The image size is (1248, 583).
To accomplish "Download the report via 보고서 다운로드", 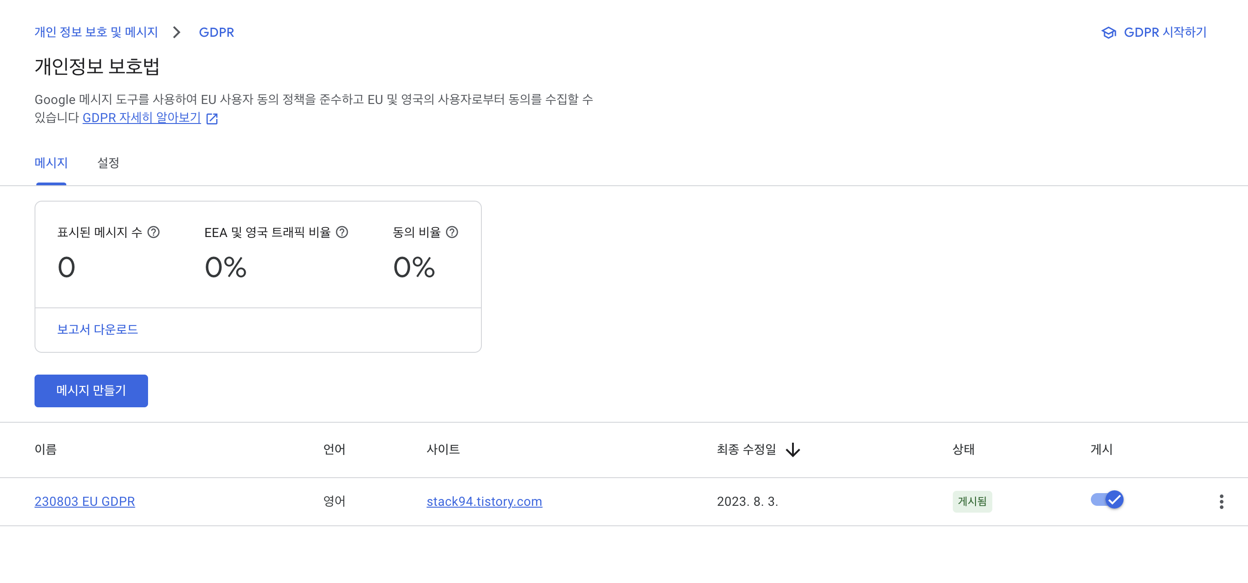I will [97, 330].
